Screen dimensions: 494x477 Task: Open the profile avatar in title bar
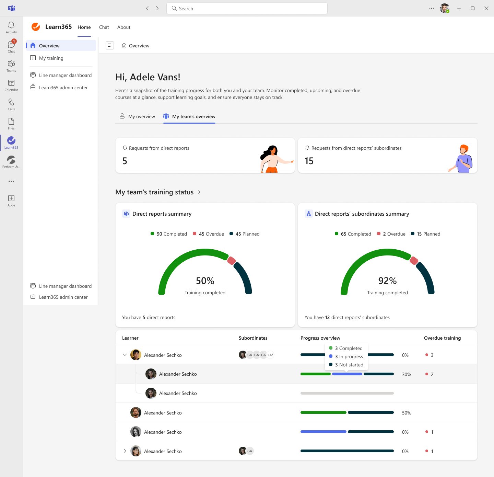click(445, 8)
